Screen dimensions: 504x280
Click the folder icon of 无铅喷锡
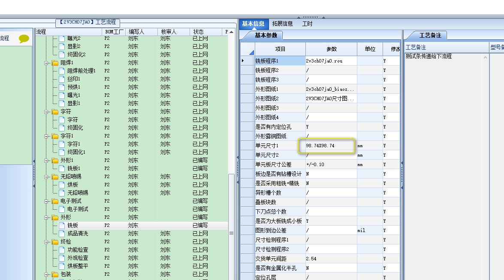[x=55, y=177]
